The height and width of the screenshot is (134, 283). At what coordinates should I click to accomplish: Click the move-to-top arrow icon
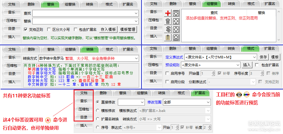tap(176, 13)
